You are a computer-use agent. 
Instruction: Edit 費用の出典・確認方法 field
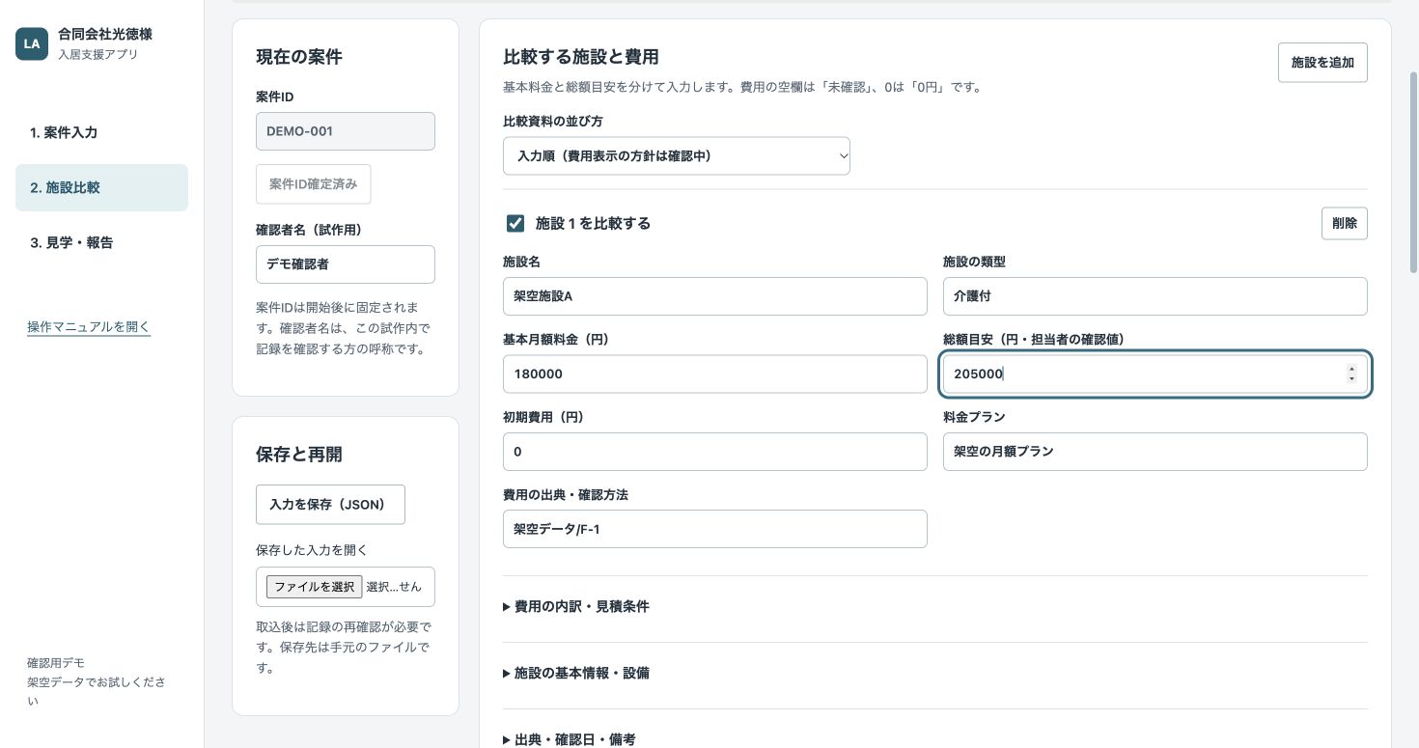point(715,529)
